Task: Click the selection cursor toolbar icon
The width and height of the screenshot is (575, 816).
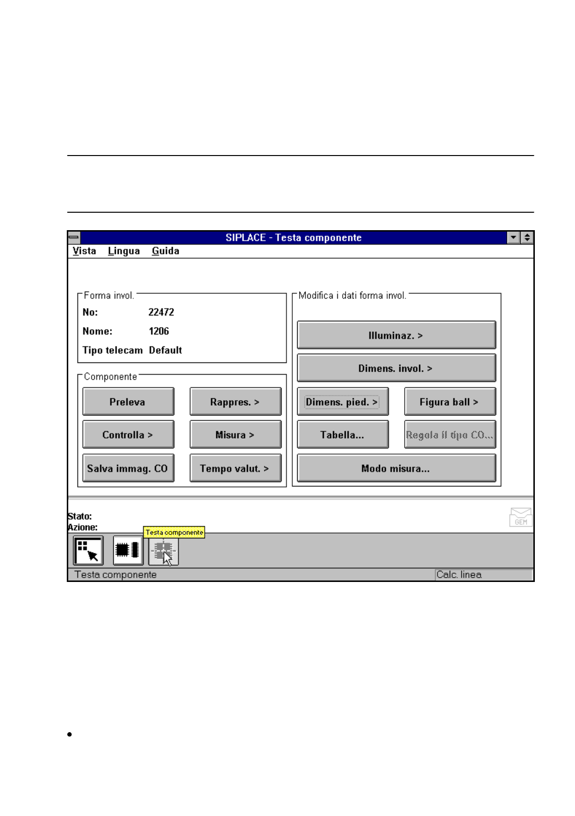Action: [x=88, y=550]
